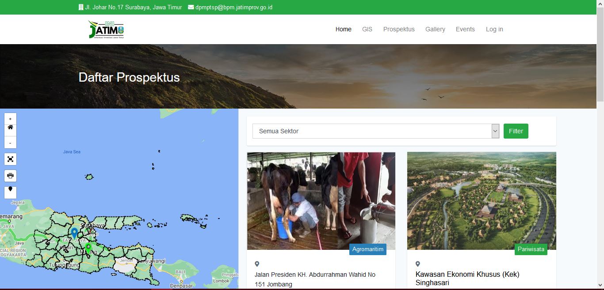The width and height of the screenshot is (604, 290).
Task: Click the Jepara label on map
Action: pyautogui.click(x=18, y=203)
